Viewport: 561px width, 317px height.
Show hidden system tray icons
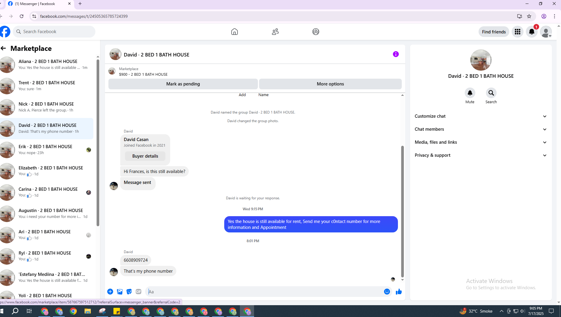pyautogui.click(x=501, y=311)
